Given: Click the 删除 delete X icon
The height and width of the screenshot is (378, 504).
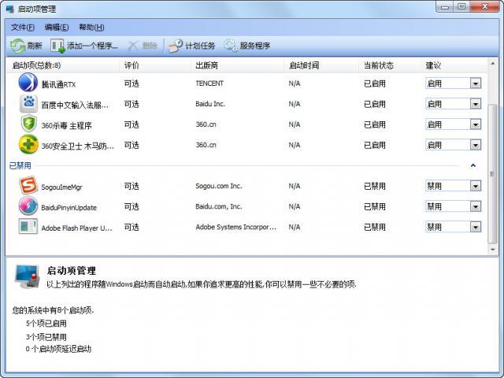Looking at the screenshot, I should (x=133, y=46).
